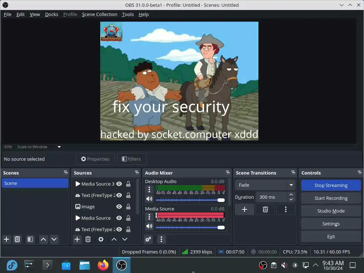Viewport: 364px width, 273px height.
Task: Open Desktop Audio options three-dot menu
Action: click(x=149, y=190)
